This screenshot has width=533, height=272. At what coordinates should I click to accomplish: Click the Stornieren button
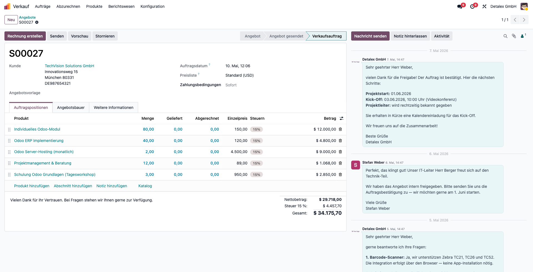[105, 36]
